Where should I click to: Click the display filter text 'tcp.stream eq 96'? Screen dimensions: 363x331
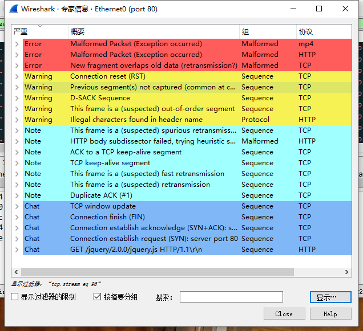(x=75, y=284)
